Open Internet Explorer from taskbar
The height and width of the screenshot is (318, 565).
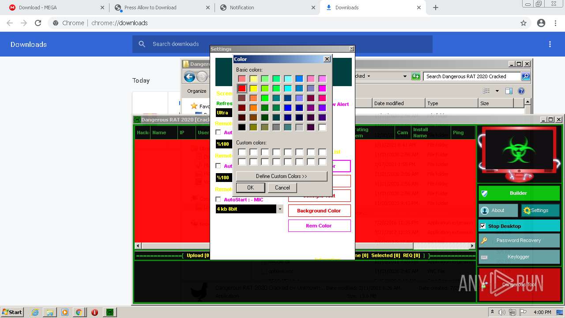pyautogui.click(x=35, y=312)
